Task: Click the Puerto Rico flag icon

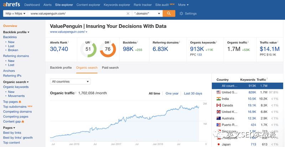Action: 218,125
